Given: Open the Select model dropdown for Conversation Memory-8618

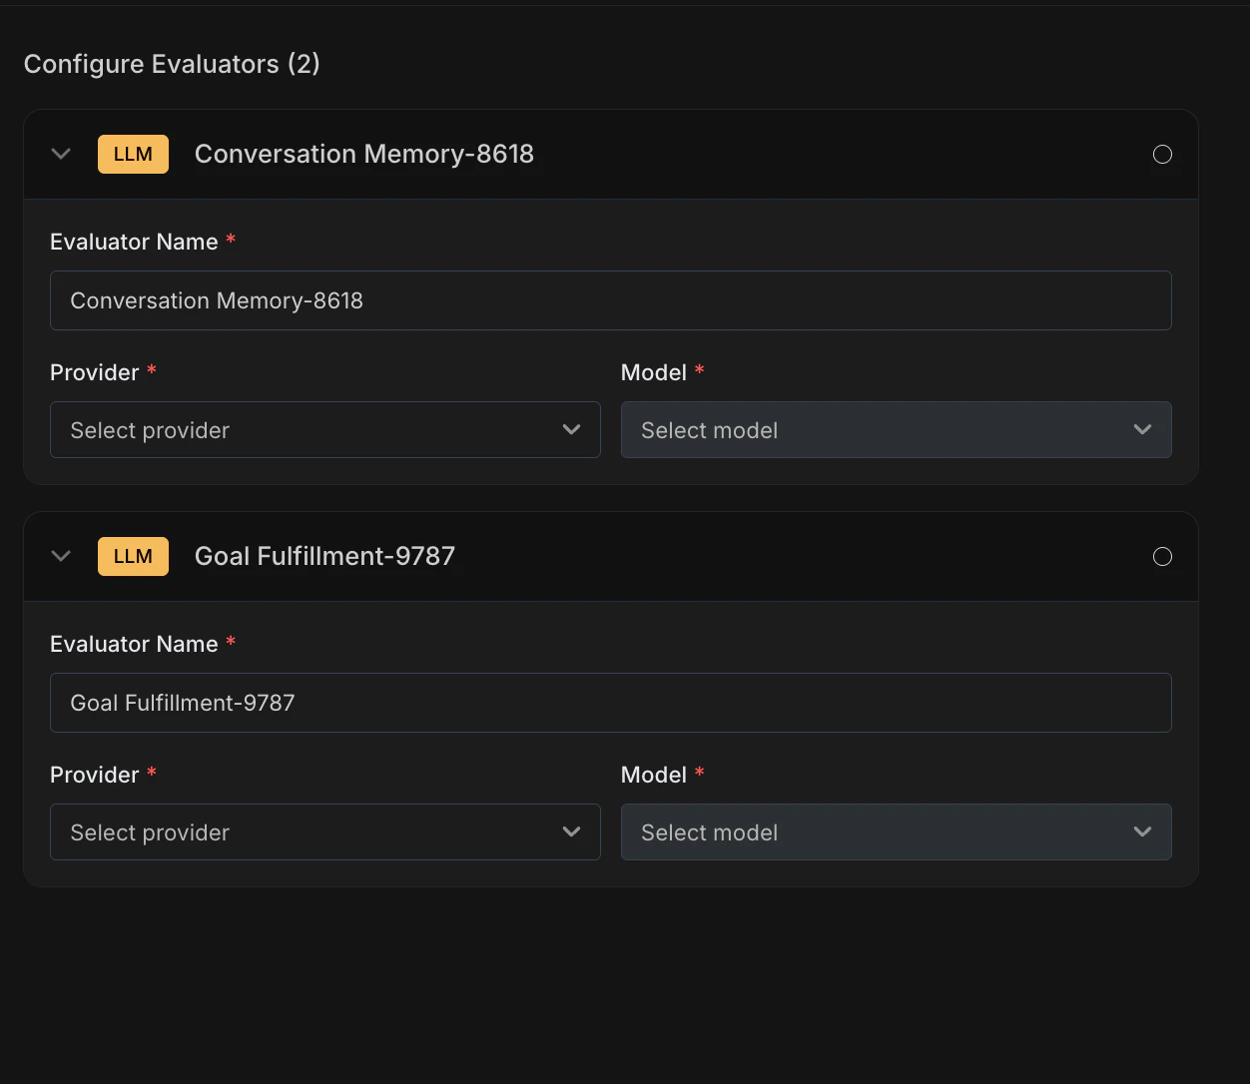Looking at the screenshot, I should (x=897, y=429).
